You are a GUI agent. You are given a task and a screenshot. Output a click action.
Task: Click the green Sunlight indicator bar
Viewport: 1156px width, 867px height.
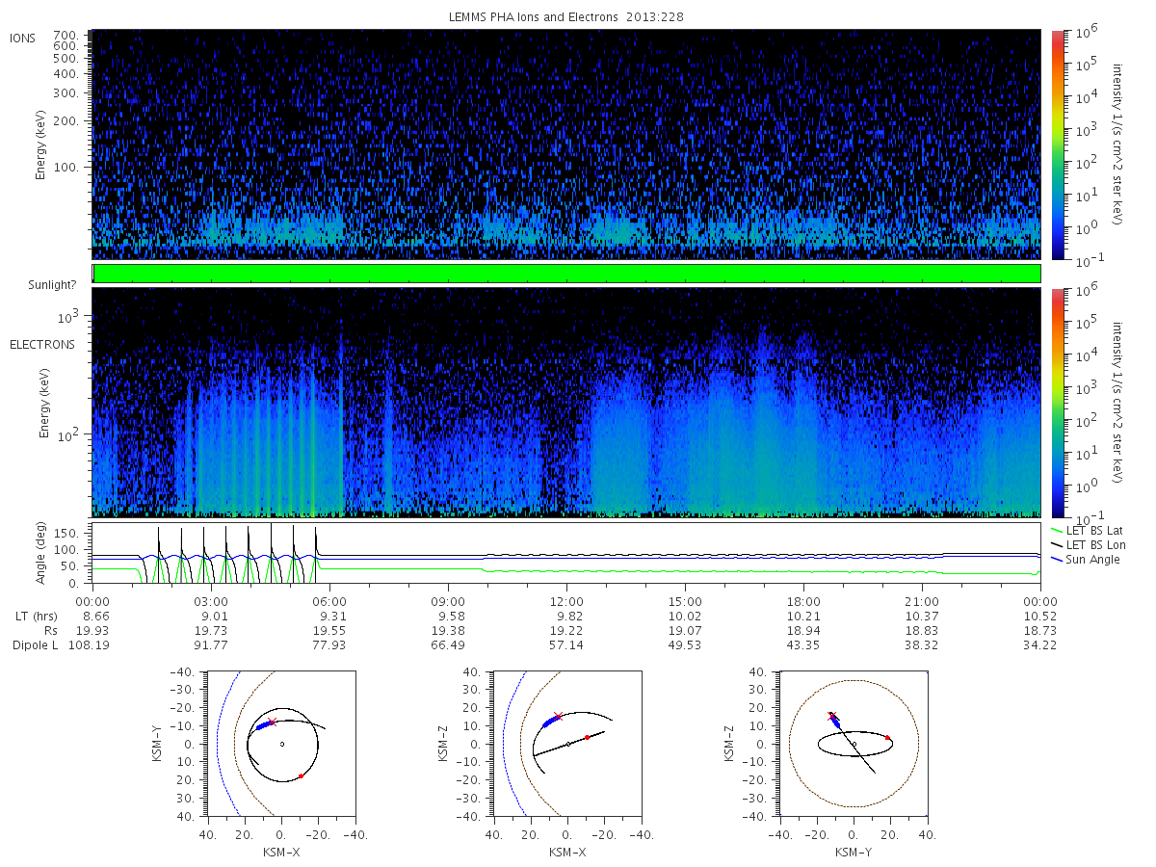click(566, 274)
